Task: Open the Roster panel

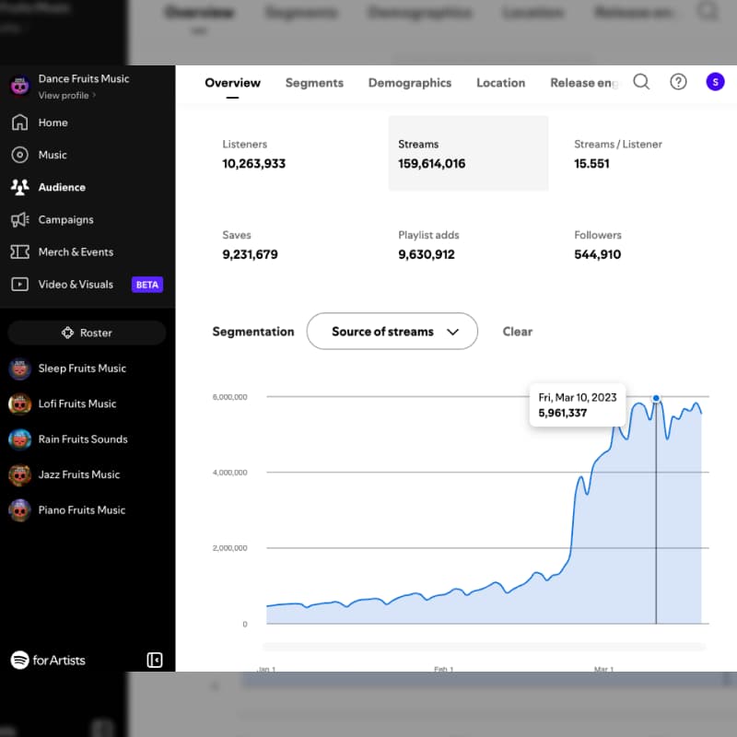Action: tap(86, 333)
